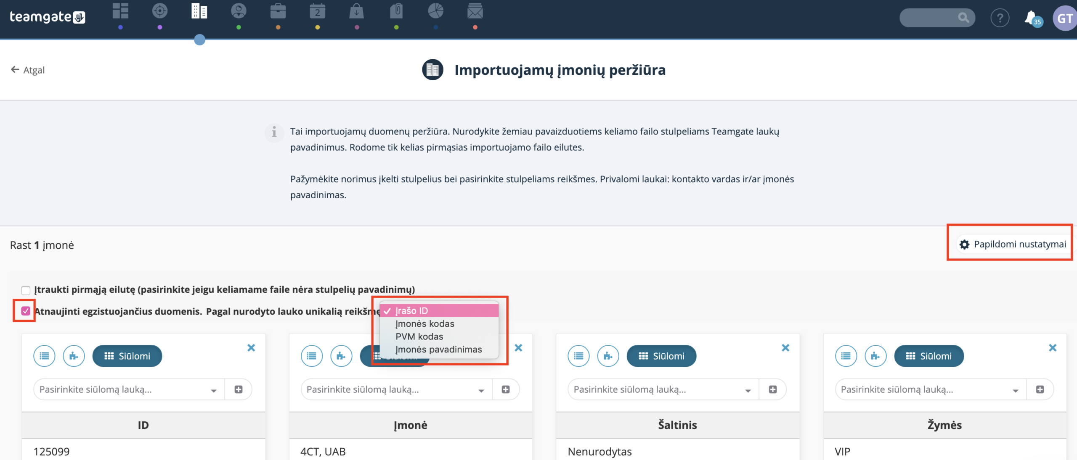1077x460 pixels.
Task: Open the GT user avatar menu
Action: coord(1065,18)
